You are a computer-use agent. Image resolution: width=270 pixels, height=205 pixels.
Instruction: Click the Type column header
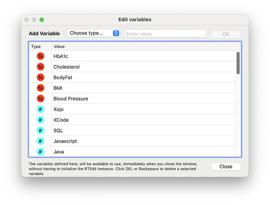pos(41,46)
